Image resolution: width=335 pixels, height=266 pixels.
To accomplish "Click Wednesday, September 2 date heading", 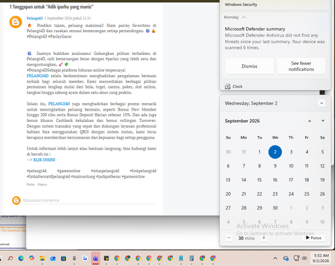I will click(251, 103).
